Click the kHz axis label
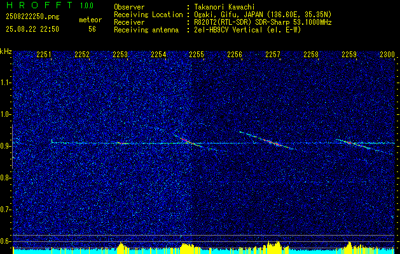This screenshot has height=254, width=400. point(6,51)
